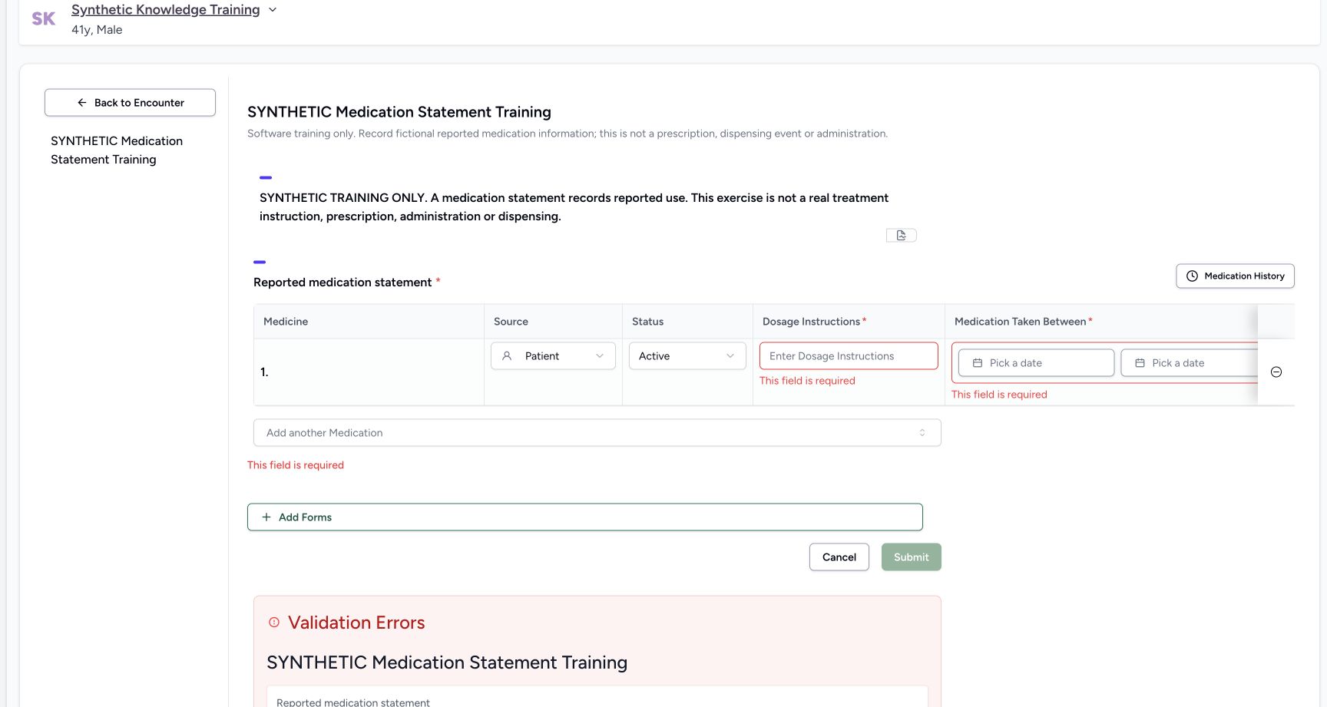Image resolution: width=1327 pixels, height=707 pixels.
Task: Open the small document icon below training note
Action: pyautogui.click(x=901, y=235)
